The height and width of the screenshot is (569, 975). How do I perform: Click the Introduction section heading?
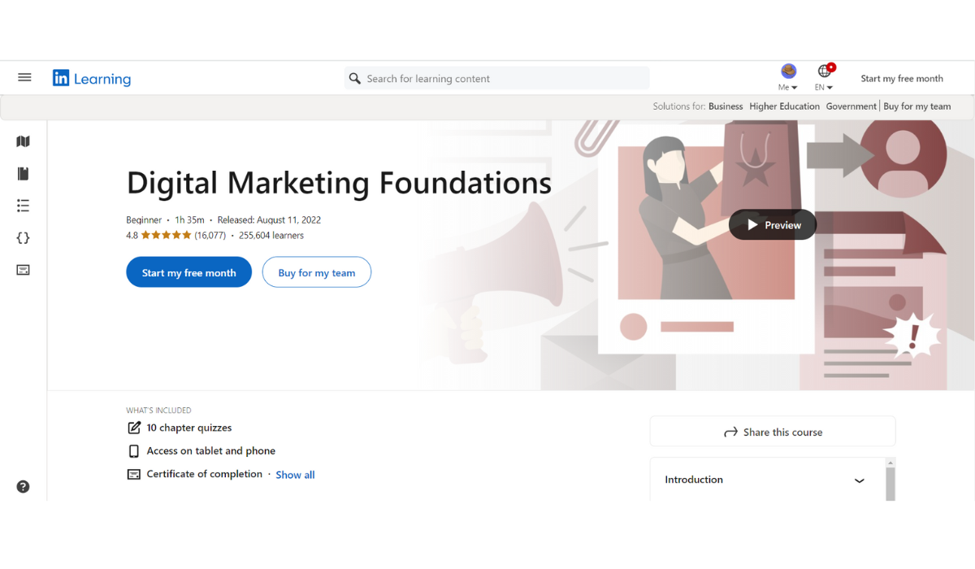[x=694, y=480]
